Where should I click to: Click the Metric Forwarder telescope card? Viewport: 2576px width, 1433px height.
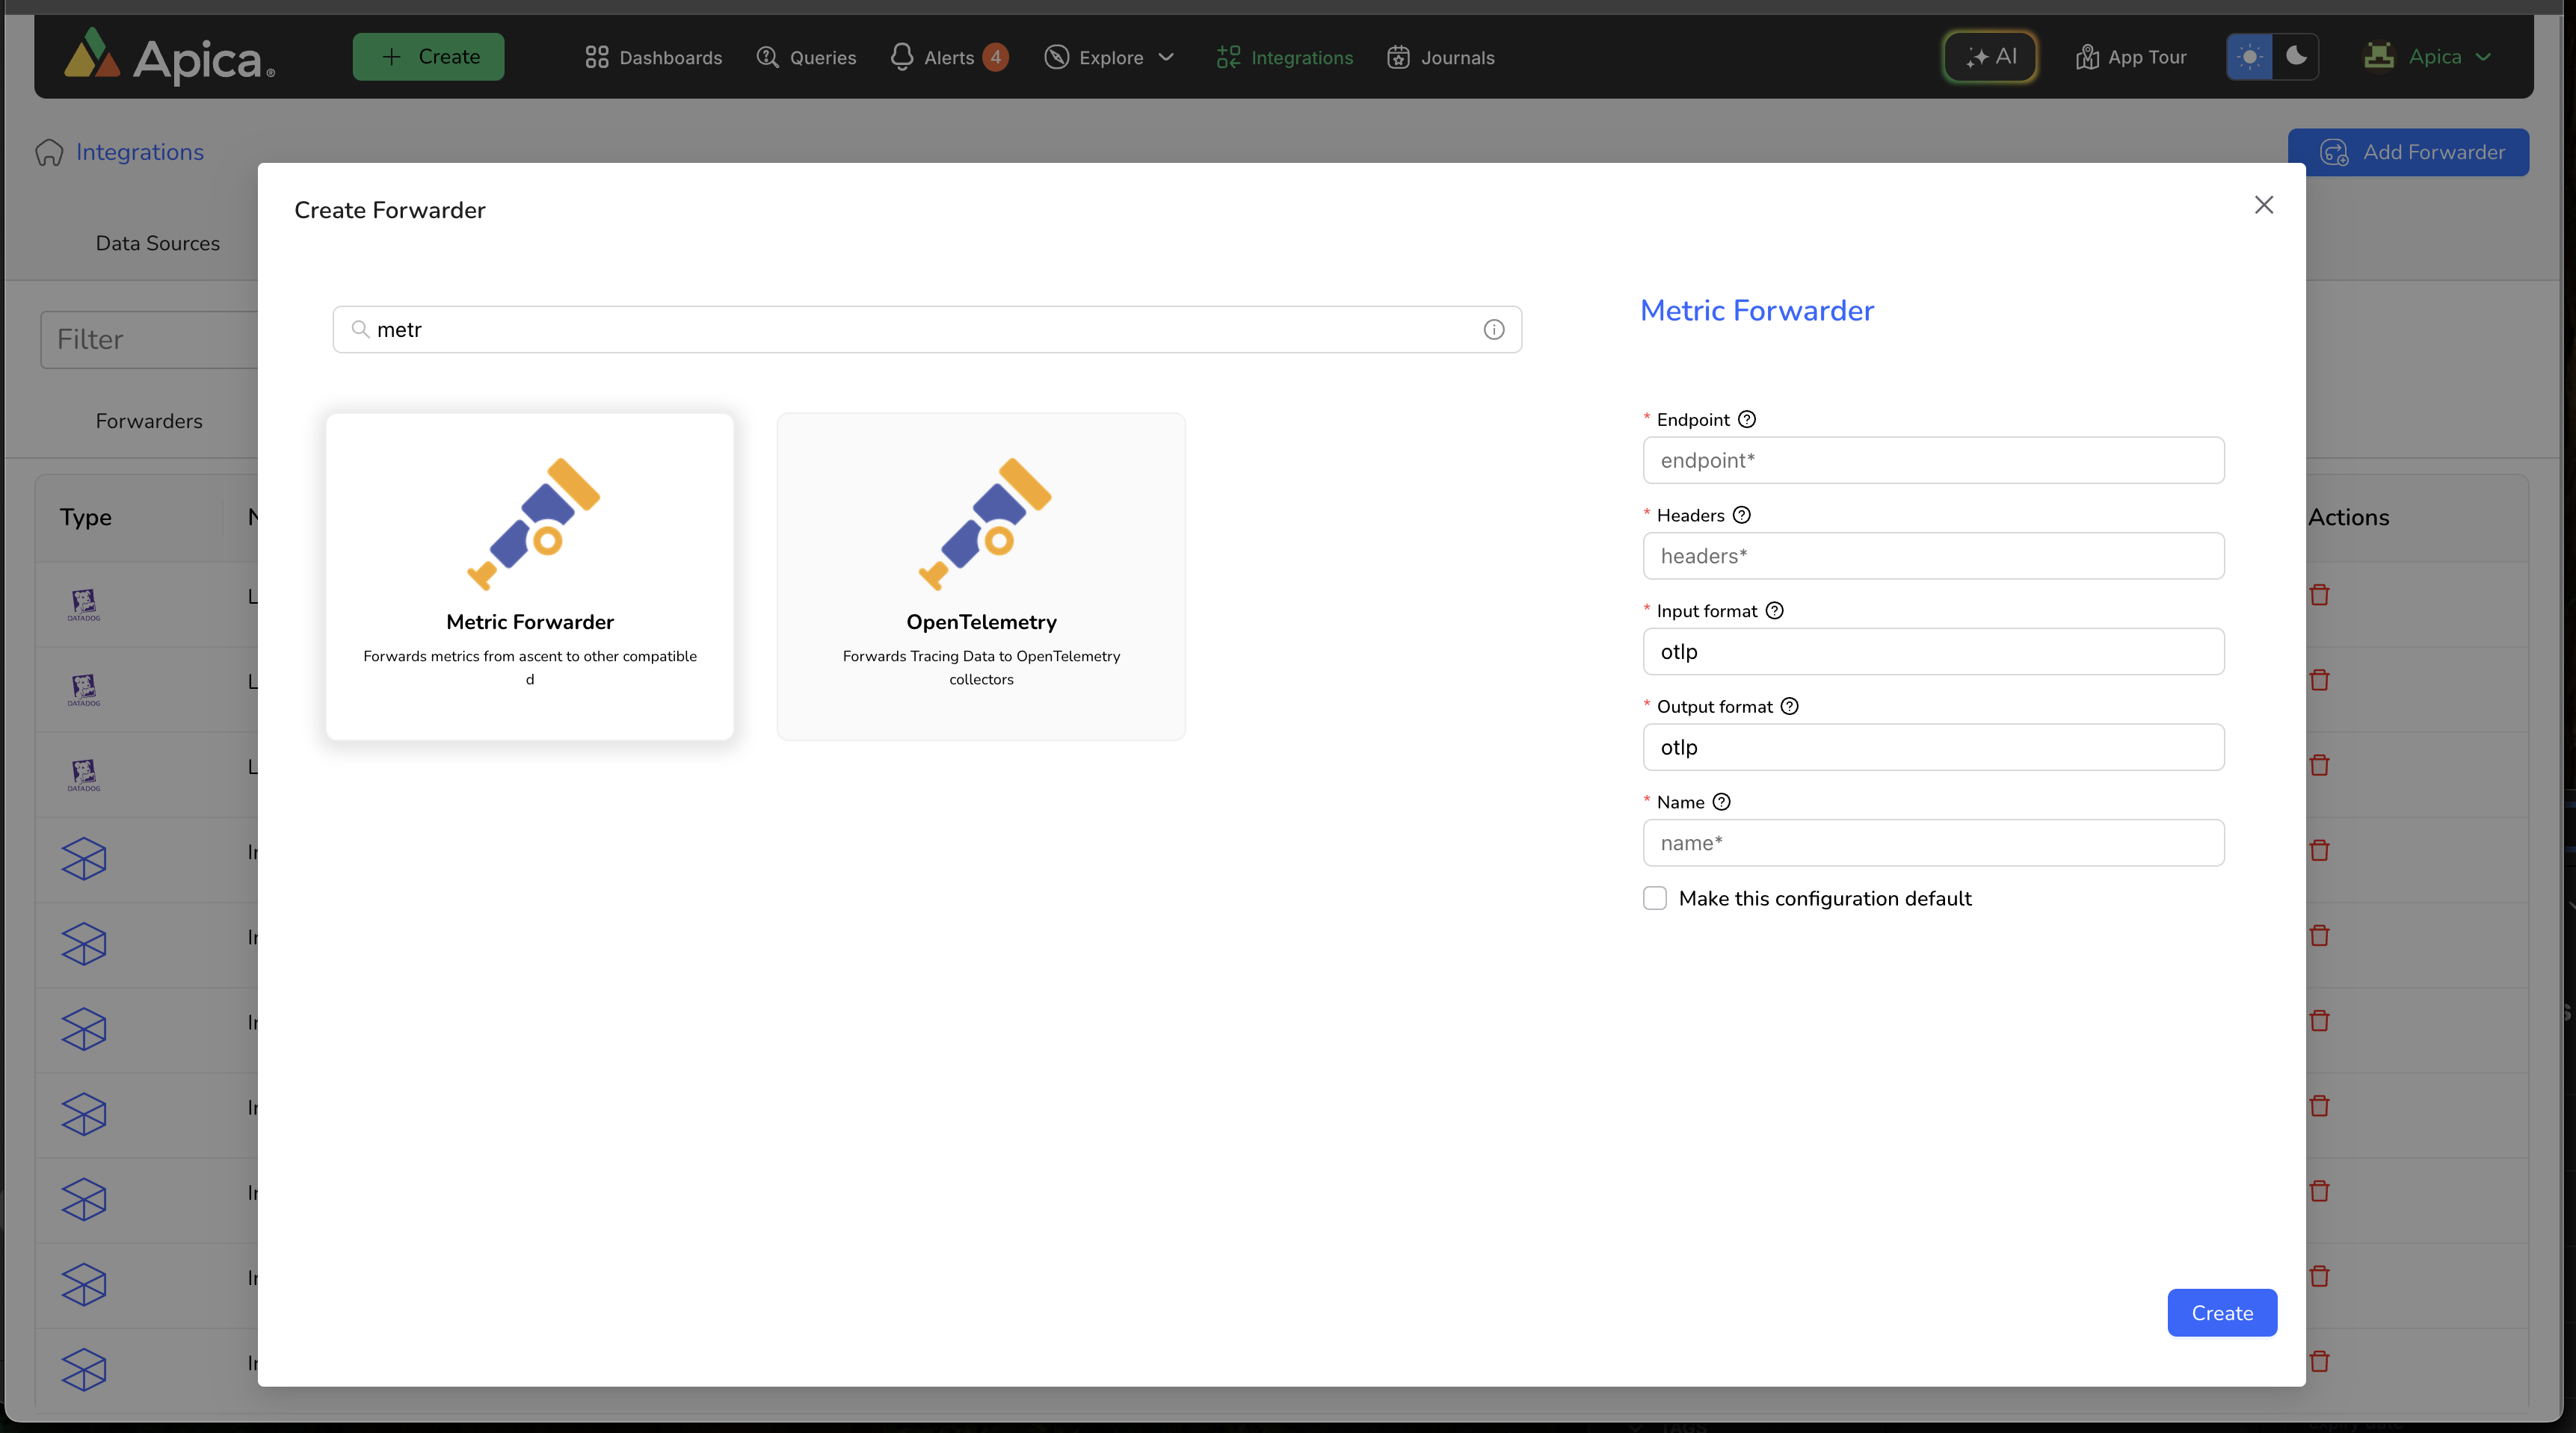530,577
